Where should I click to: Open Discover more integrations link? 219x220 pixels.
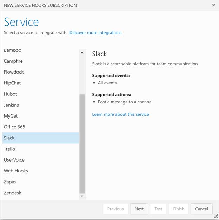click(x=95, y=33)
